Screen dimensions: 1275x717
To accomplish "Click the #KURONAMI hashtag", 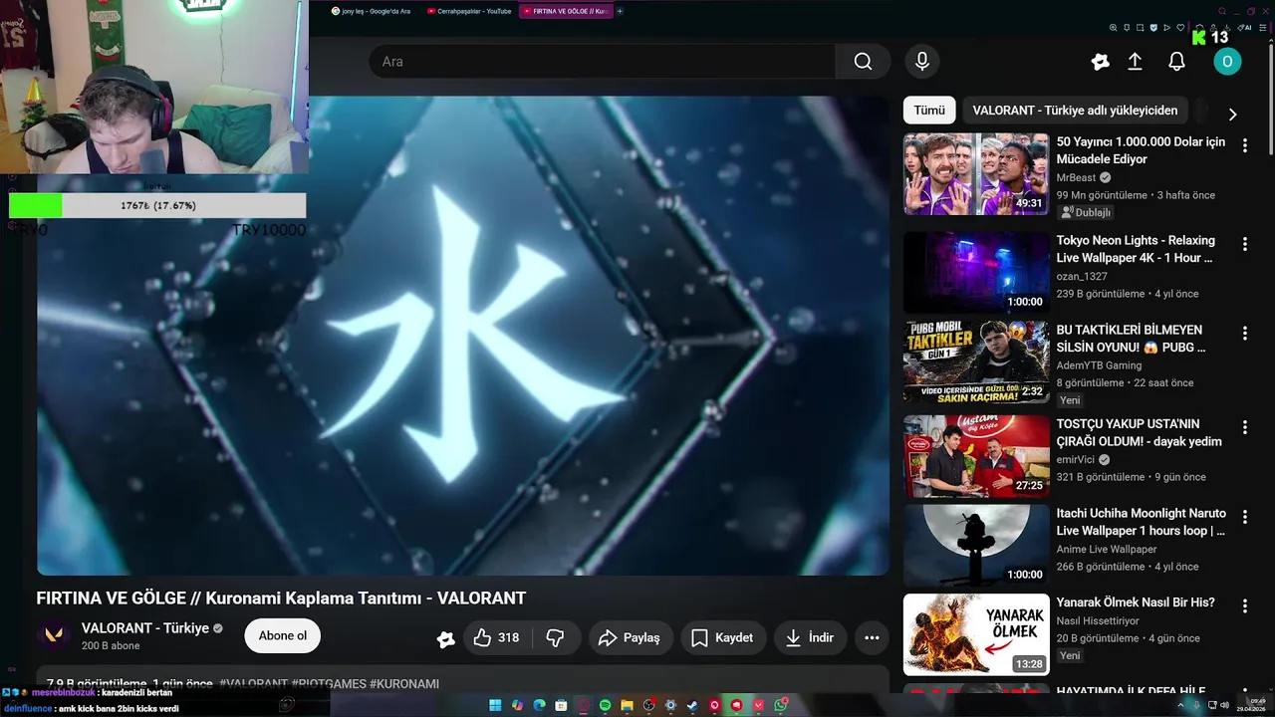I will pos(404,684).
